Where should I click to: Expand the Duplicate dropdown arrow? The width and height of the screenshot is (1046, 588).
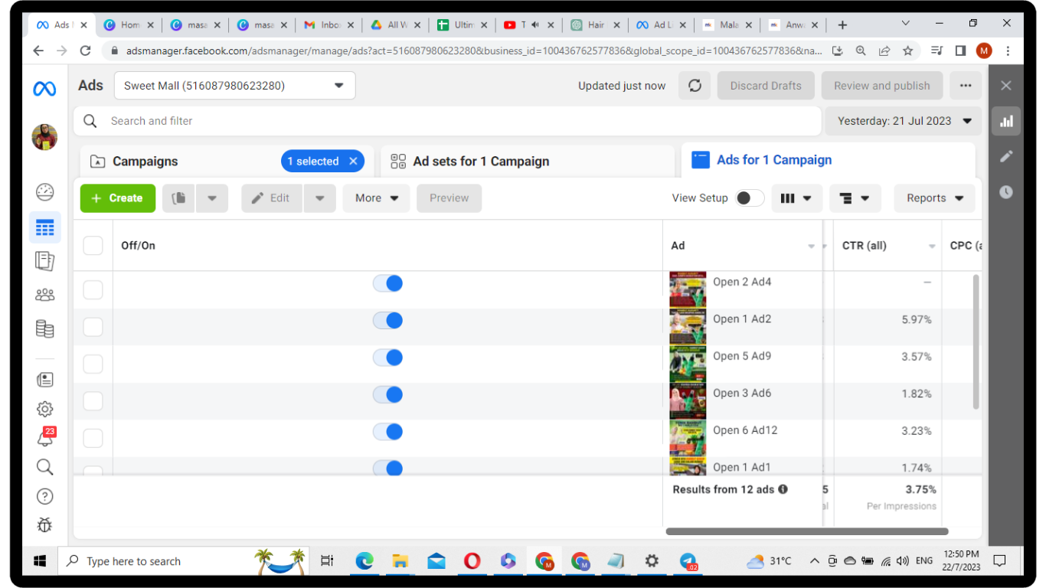point(212,198)
